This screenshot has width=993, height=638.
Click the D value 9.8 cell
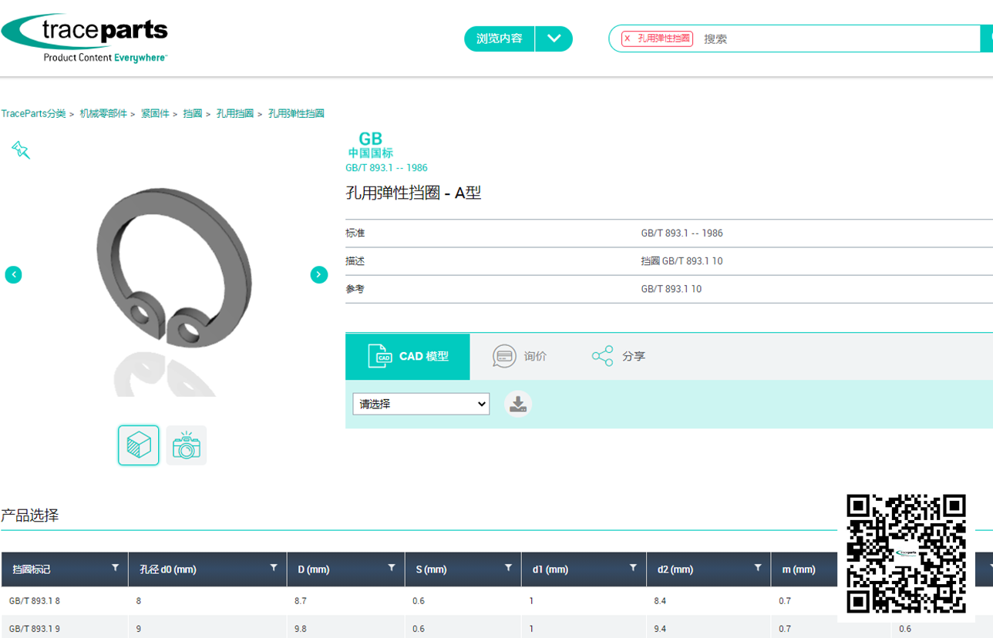(346, 628)
